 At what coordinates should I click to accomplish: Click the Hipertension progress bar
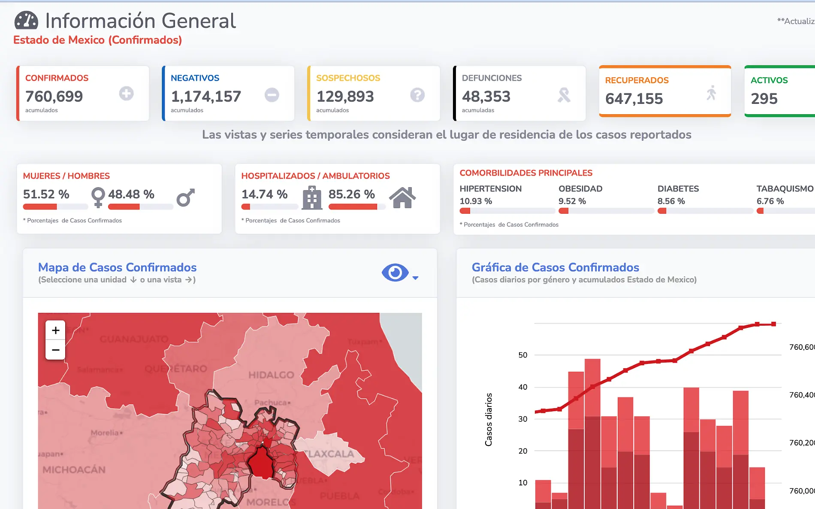[x=507, y=211]
